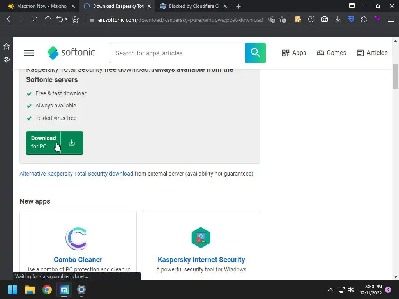Open the Windows Start menu

(x=12, y=290)
